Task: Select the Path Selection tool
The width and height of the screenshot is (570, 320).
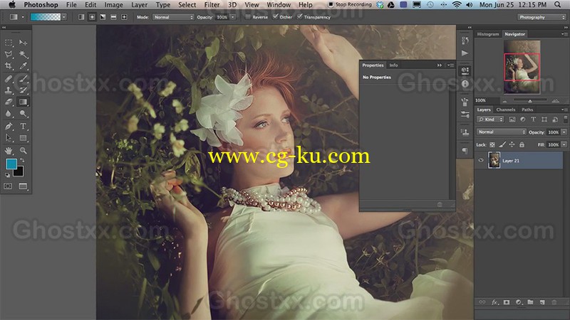Action: click(x=9, y=138)
